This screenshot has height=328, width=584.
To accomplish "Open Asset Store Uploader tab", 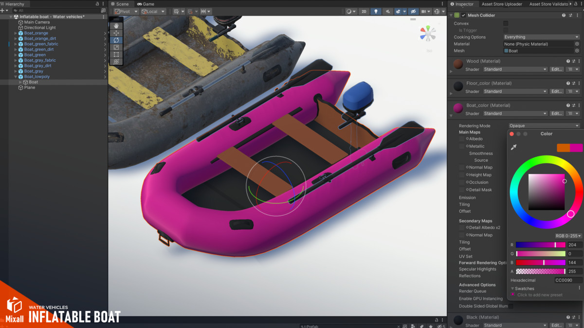I will click(502, 4).
